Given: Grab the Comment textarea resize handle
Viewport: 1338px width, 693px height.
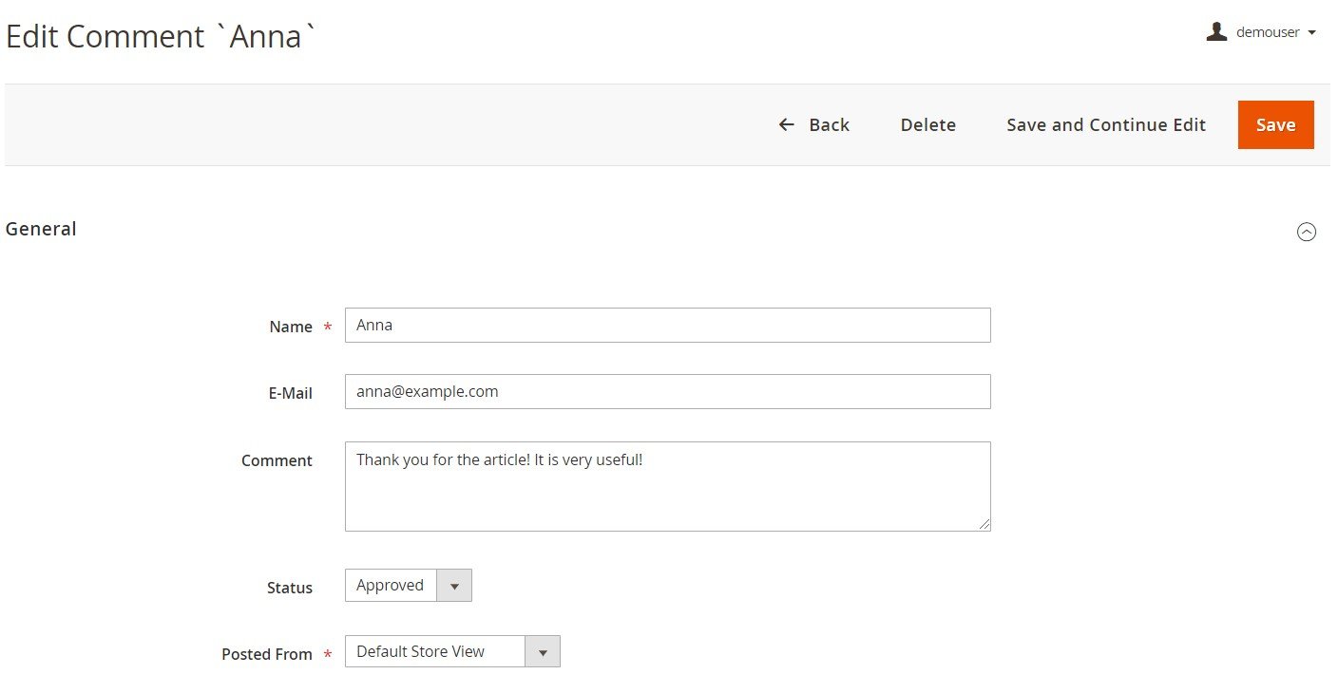Looking at the screenshot, I should tap(984, 524).
